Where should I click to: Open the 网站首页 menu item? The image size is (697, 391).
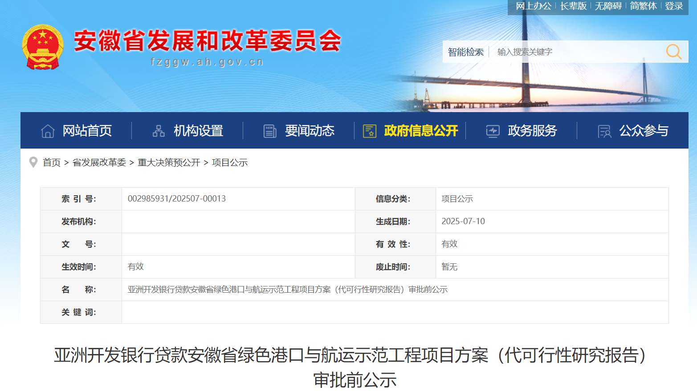pos(87,131)
